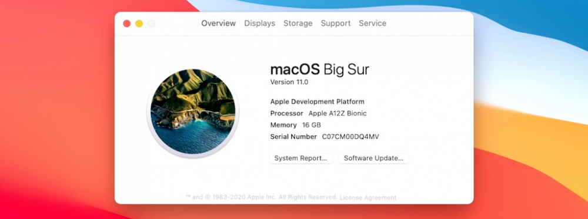Click the 1983-2020 Apple Inc. copyright text
This screenshot has width=588, height=219.
coord(262,197)
